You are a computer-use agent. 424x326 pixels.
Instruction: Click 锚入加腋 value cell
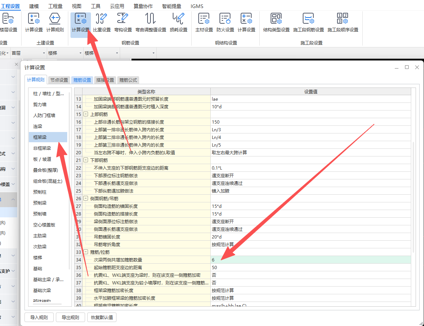point(311,191)
